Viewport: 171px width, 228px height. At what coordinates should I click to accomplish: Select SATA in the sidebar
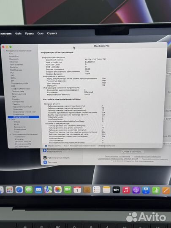tap(13, 78)
